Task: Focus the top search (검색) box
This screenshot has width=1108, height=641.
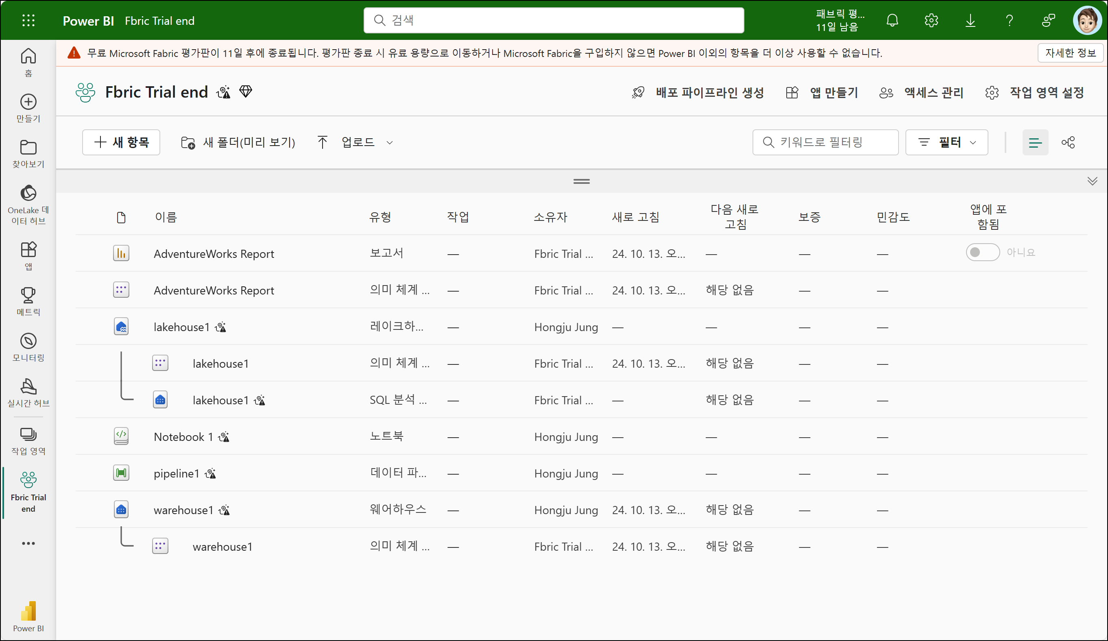Action: (554, 20)
